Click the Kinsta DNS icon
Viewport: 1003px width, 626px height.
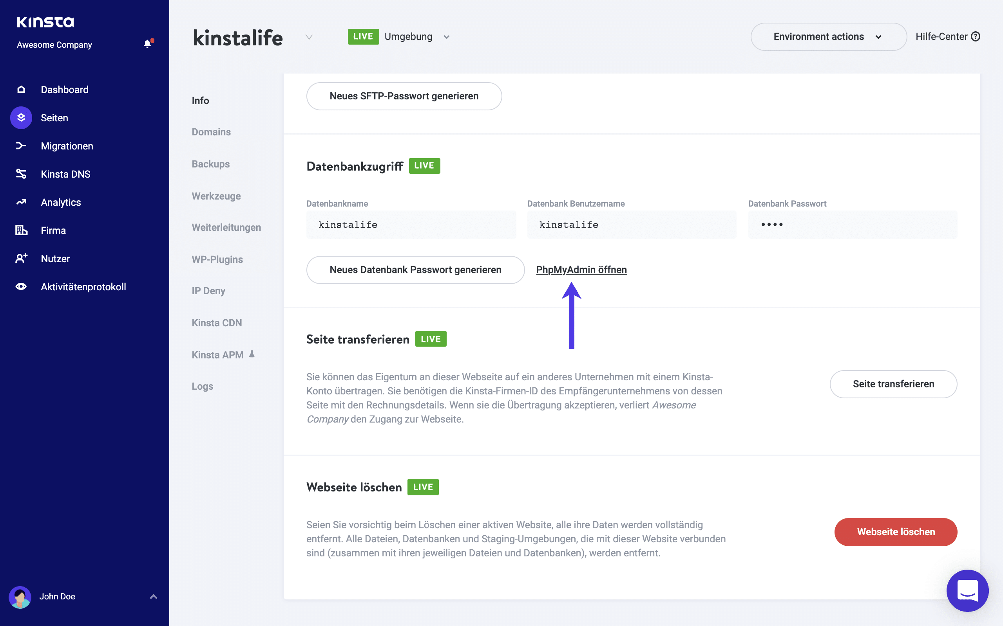point(21,174)
